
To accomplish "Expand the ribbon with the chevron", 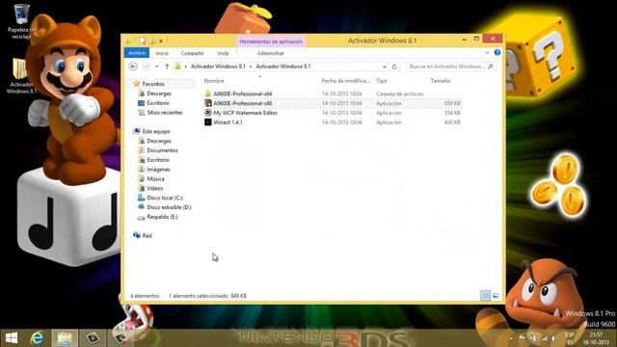I will [487, 53].
